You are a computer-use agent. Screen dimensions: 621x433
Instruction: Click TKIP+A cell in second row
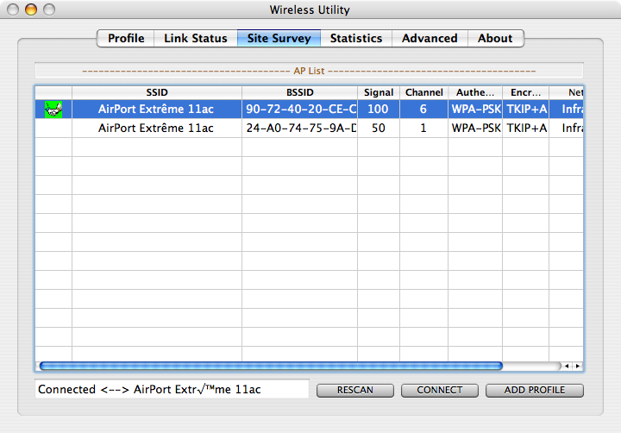[526, 128]
